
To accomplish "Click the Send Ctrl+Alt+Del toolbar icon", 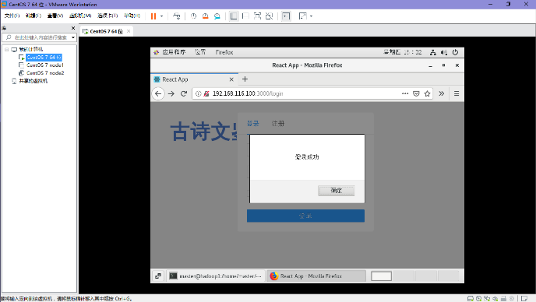I will 176,16.
